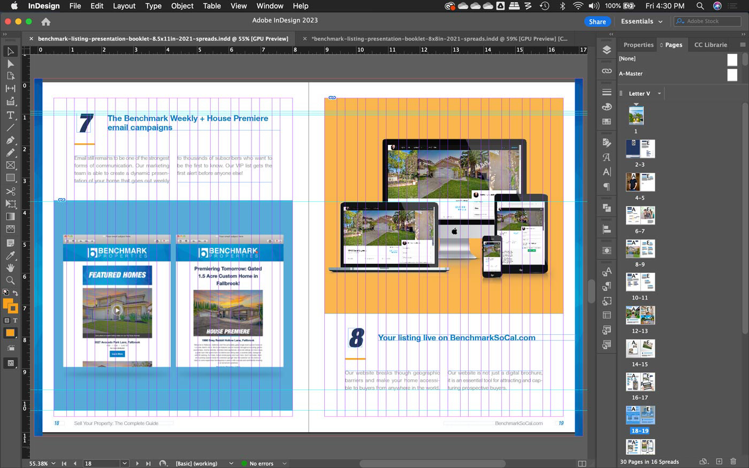Click the Edit page size icon
Image resolution: width=749 pixels, height=468 pixels.
point(704,462)
